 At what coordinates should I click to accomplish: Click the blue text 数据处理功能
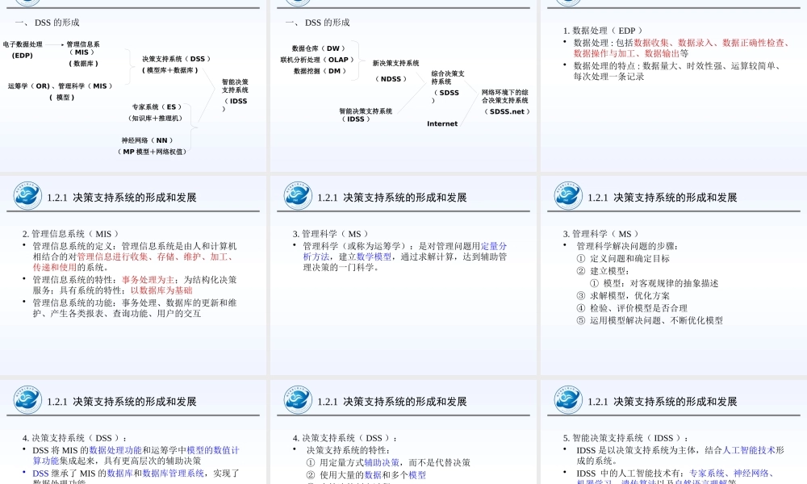(115, 450)
